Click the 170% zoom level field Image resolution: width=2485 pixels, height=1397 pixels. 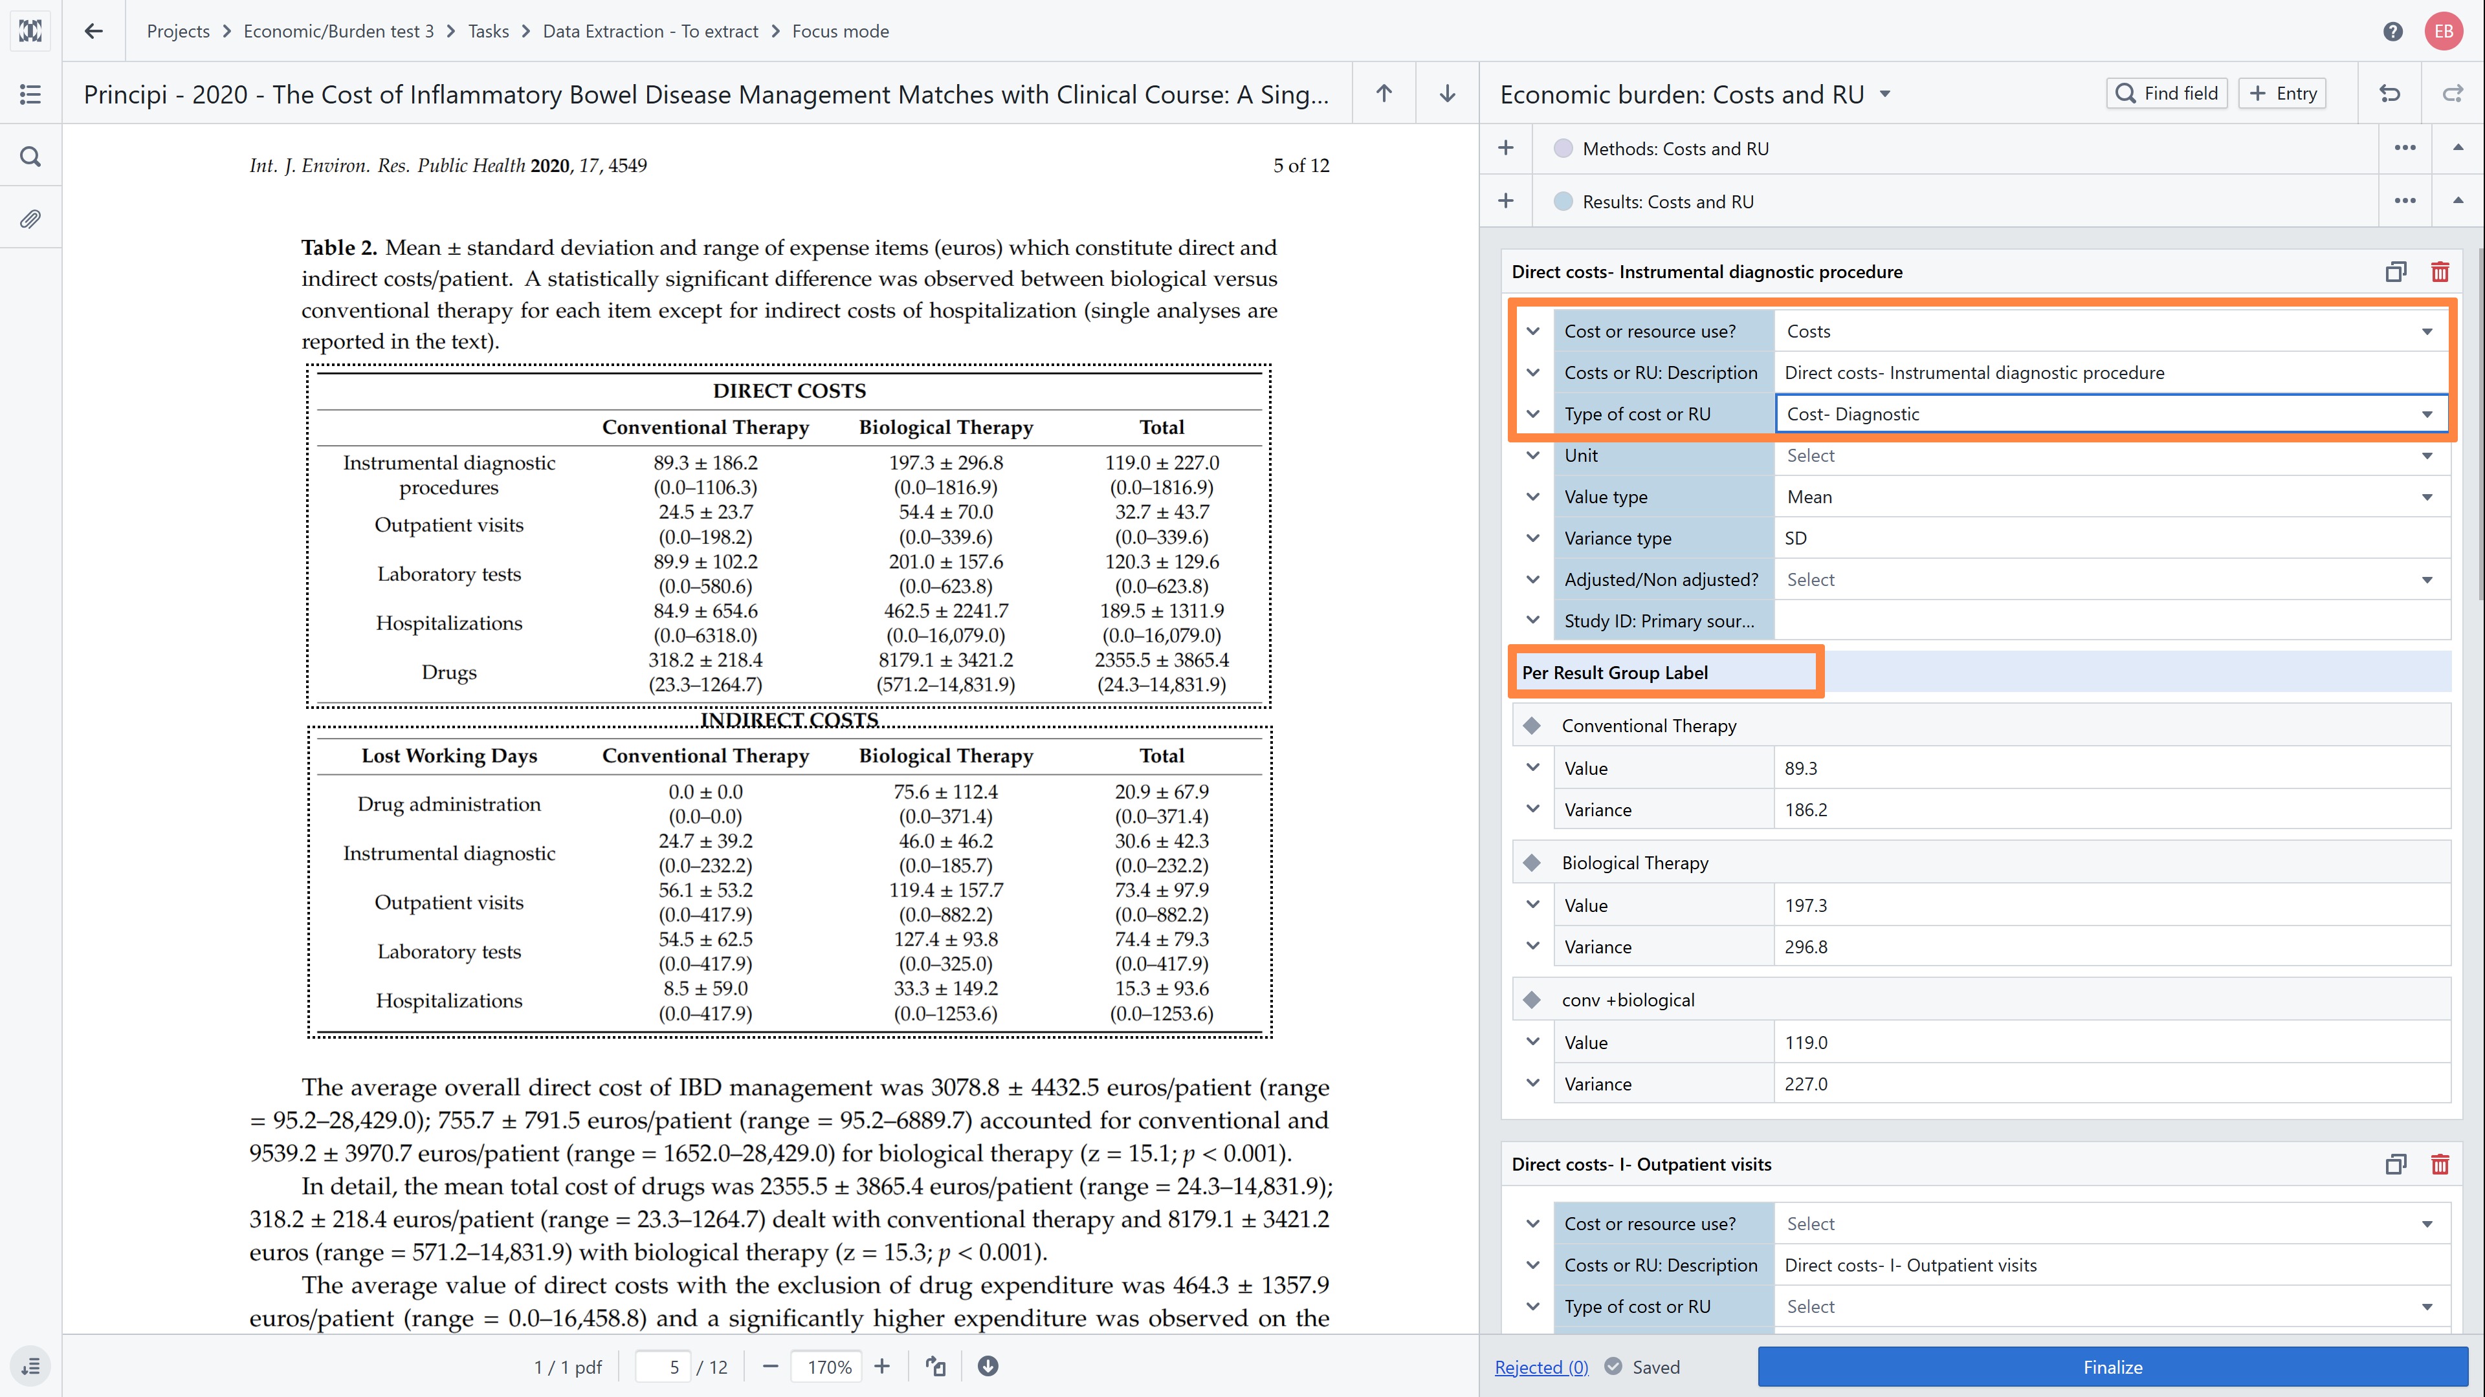click(828, 1367)
